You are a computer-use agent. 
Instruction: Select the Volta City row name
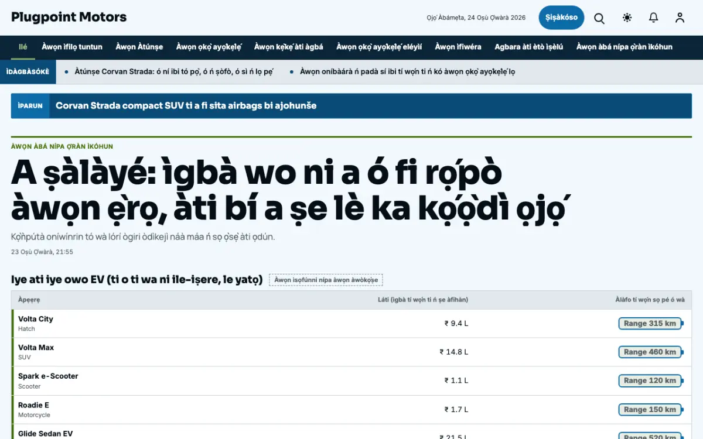[36, 319]
